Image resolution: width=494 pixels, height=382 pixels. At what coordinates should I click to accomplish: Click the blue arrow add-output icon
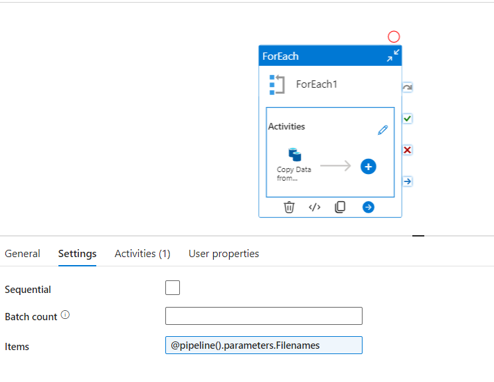pos(369,207)
